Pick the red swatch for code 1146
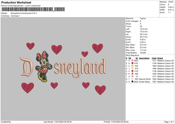This screenshot has width=175, height=124. (132, 71)
